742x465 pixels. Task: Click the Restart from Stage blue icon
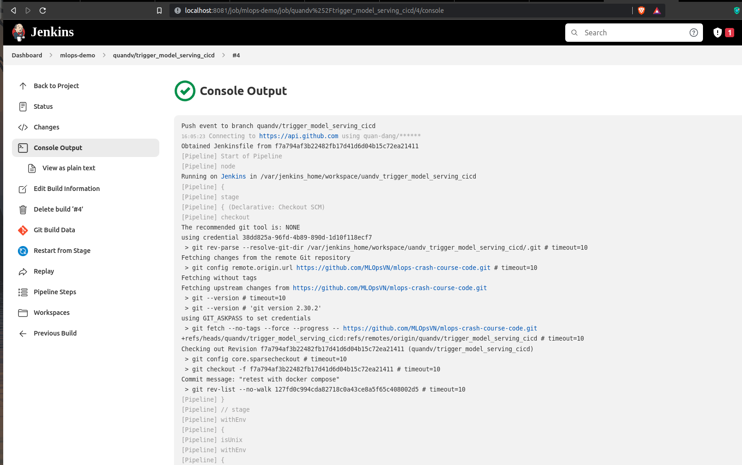23,251
